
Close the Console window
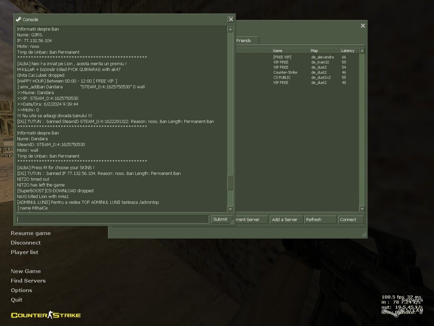point(230,19)
